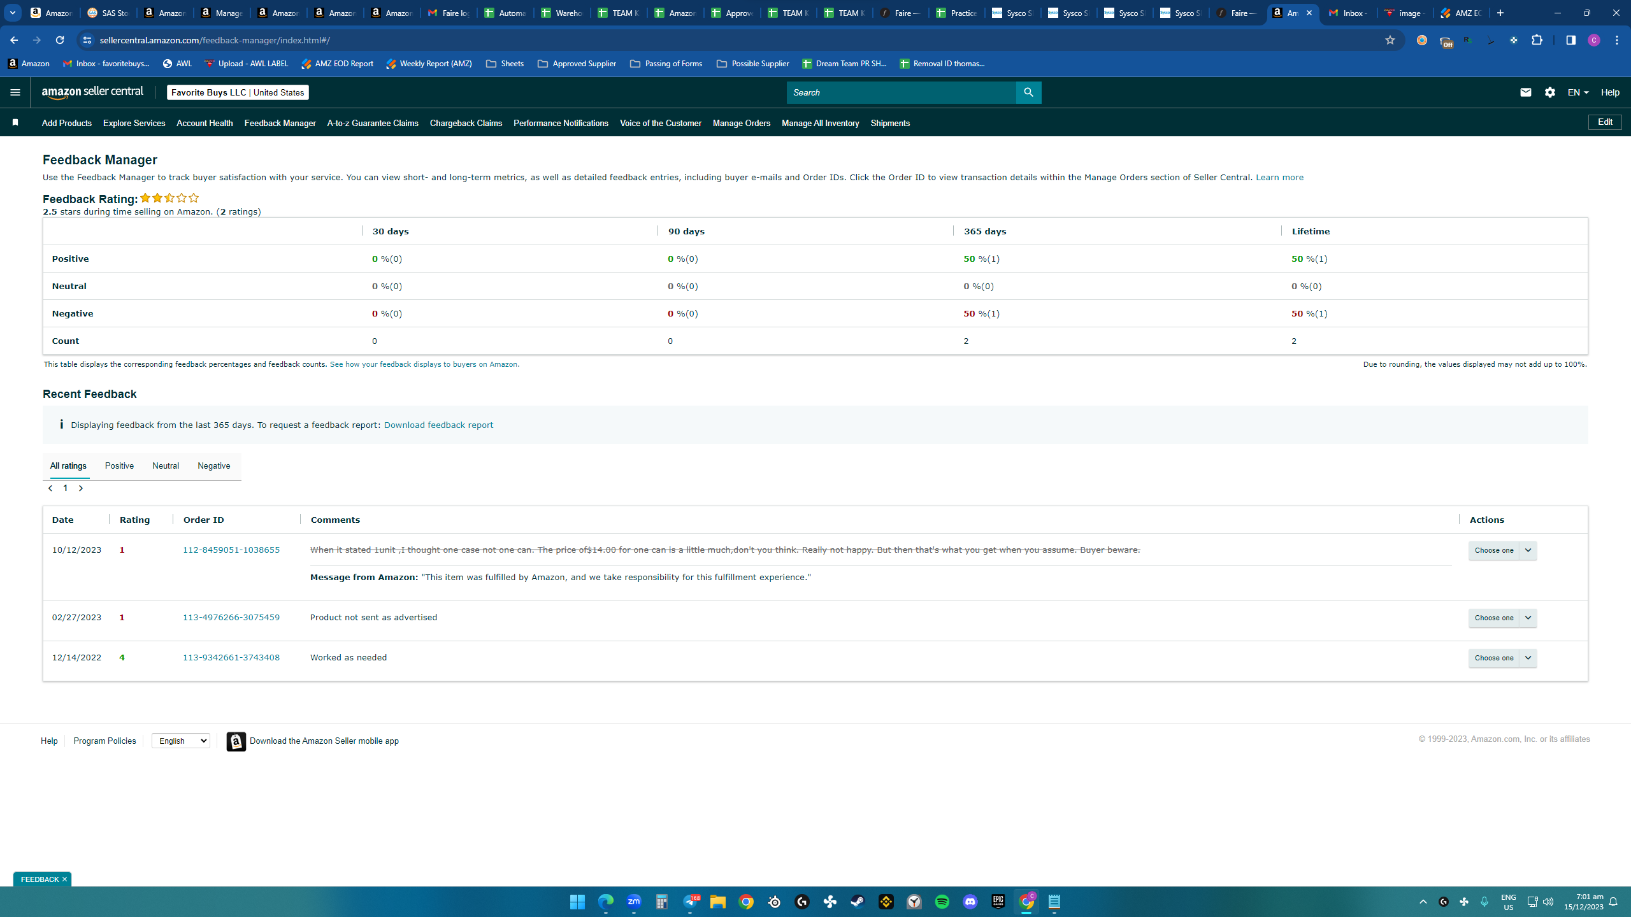The image size is (1631, 917).
Task: Open Choose one dropdown for 02/27/2023 feedback
Action: coord(1502,618)
